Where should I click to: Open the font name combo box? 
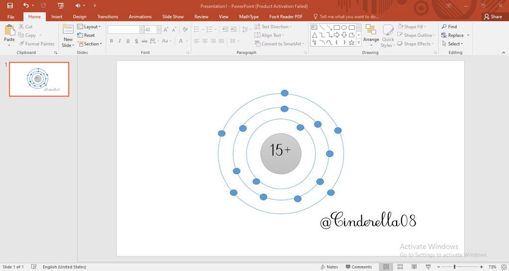click(125, 29)
